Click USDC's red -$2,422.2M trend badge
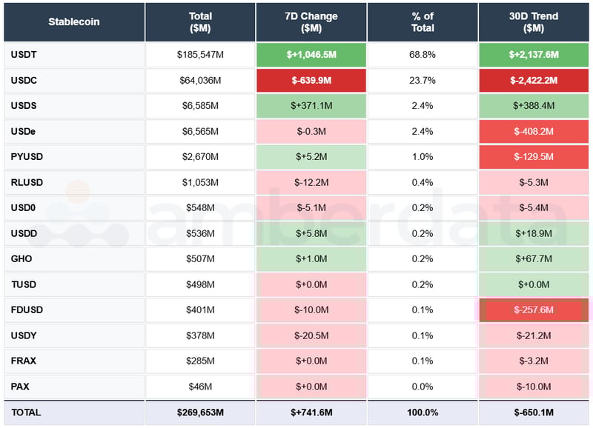This screenshot has height=428, width=593. [535, 80]
